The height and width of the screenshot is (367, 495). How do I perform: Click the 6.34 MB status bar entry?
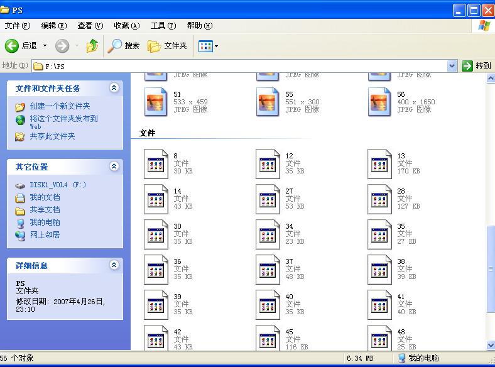(x=360, y=358)
